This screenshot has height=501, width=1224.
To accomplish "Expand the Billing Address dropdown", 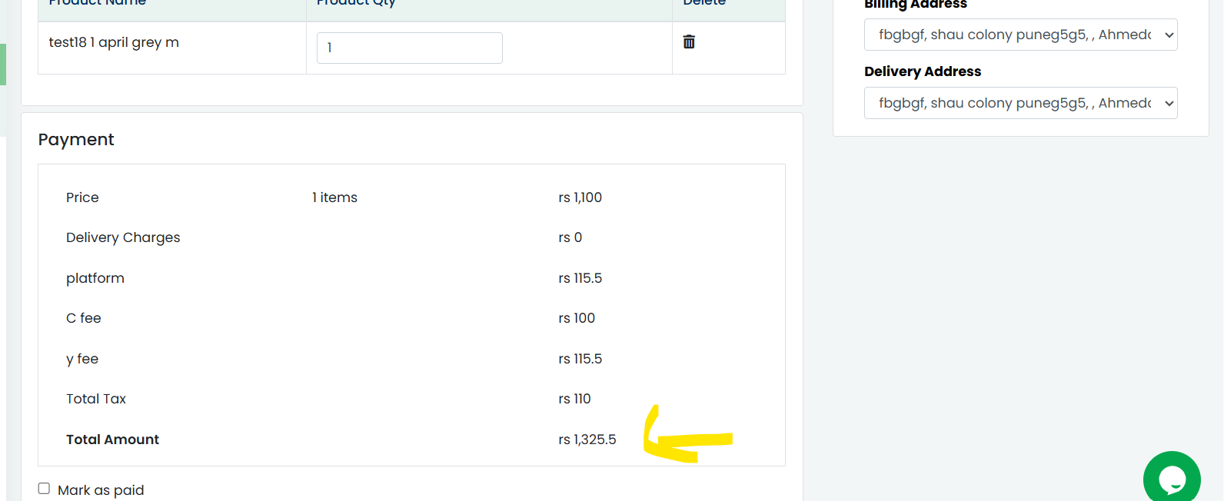I will click(x=1020, y=35).
